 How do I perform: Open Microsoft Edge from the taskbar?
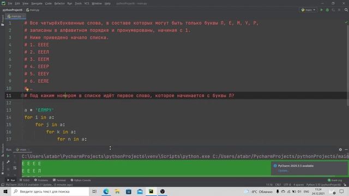pyautogui.click(x=106, y=191)
